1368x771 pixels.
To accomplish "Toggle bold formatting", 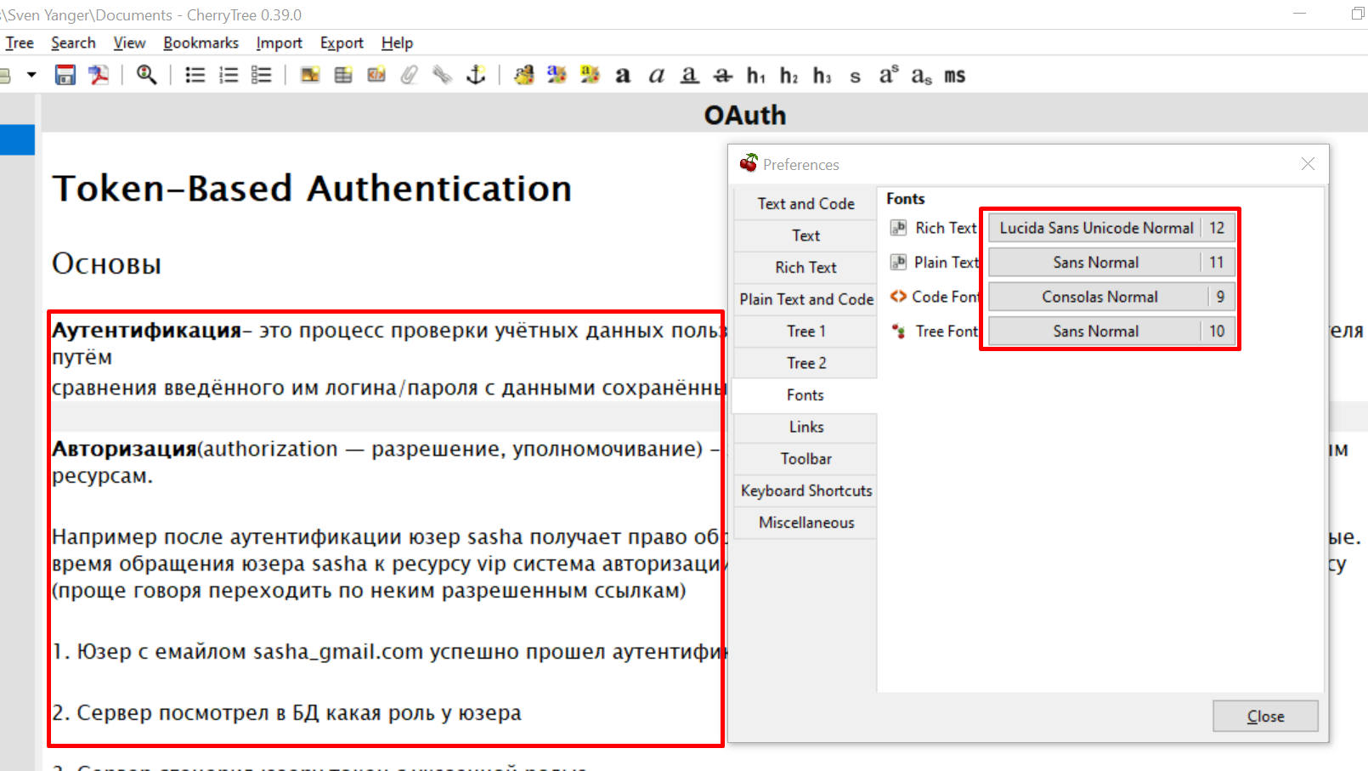I will (623, 76).
